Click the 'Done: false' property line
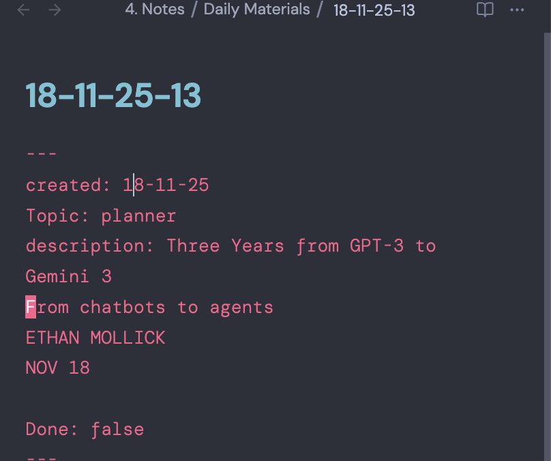Screen dimensions: 551x461 click(x=85, y=430)
